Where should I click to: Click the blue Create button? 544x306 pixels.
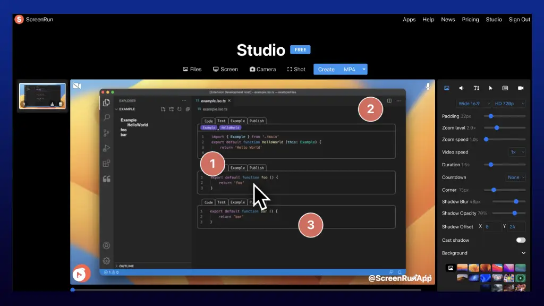(x=326, y=70)
